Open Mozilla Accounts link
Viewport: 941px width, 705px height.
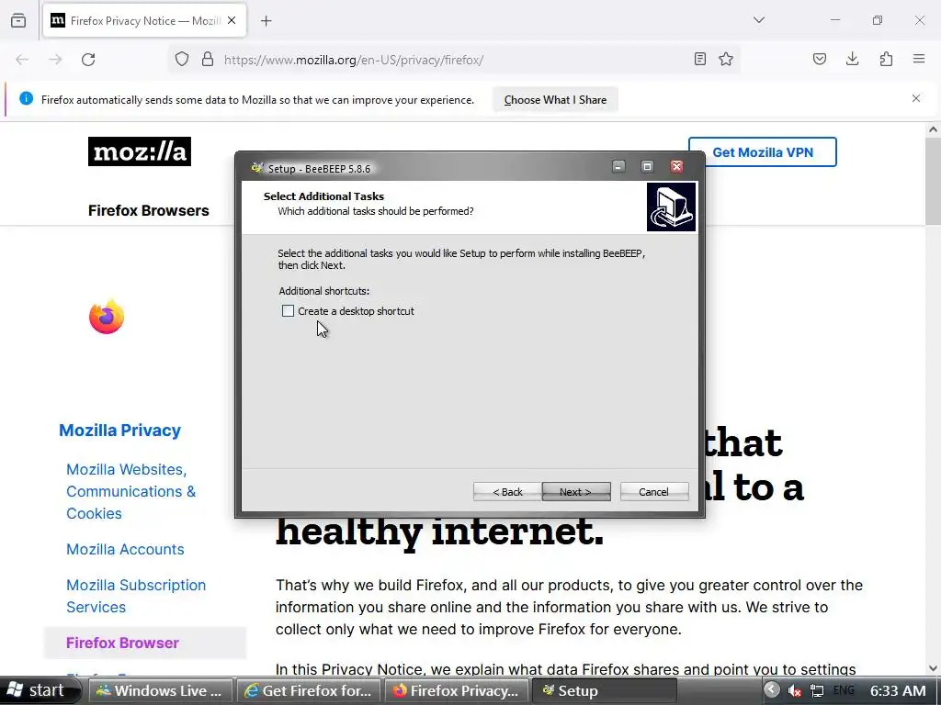125,549
